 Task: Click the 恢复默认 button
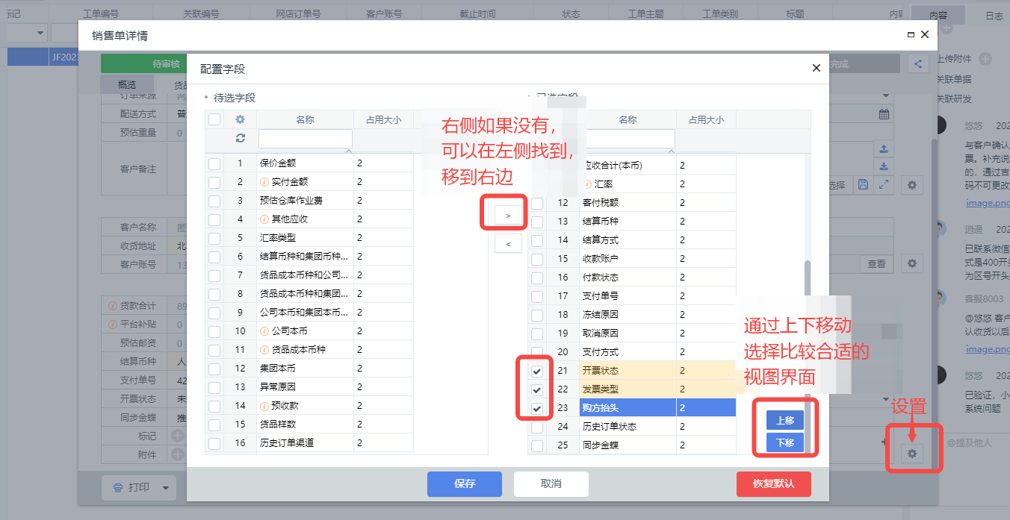773,483
